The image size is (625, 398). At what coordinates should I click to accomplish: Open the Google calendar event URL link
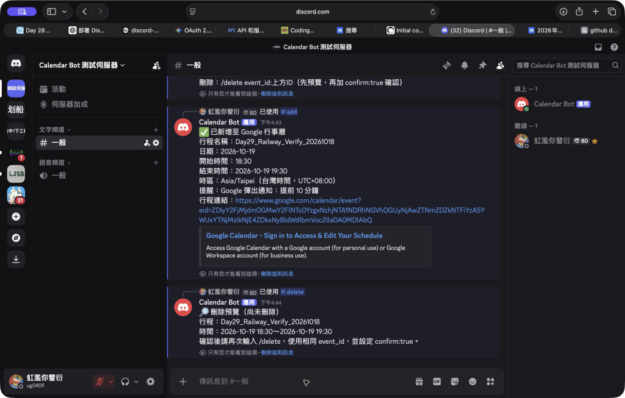coord(342,210)
